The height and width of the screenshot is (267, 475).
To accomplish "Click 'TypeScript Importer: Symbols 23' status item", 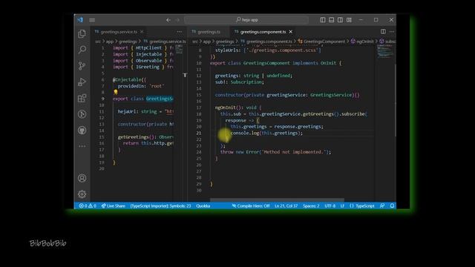I will coord(160,206).
